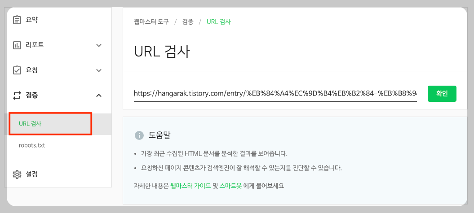Click the green 확인 button

tap(442, 94)
